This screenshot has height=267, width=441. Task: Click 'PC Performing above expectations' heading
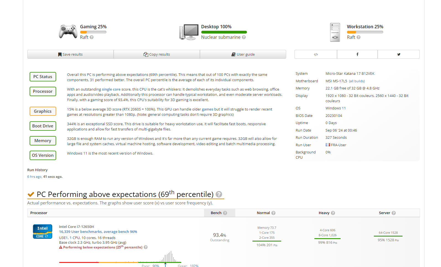pos(125,194)
